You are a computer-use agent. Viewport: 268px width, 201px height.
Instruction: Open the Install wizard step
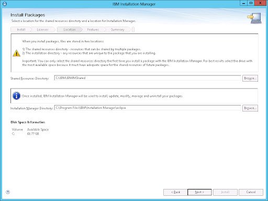tap(21, 30)
